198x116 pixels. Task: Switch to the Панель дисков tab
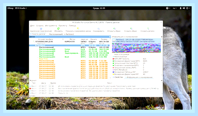(x=38, y=34)
